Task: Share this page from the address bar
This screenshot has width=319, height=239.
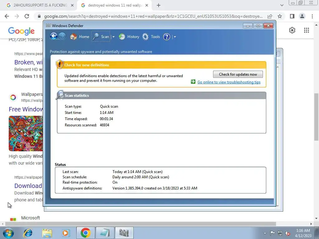Action: [270, 16]
